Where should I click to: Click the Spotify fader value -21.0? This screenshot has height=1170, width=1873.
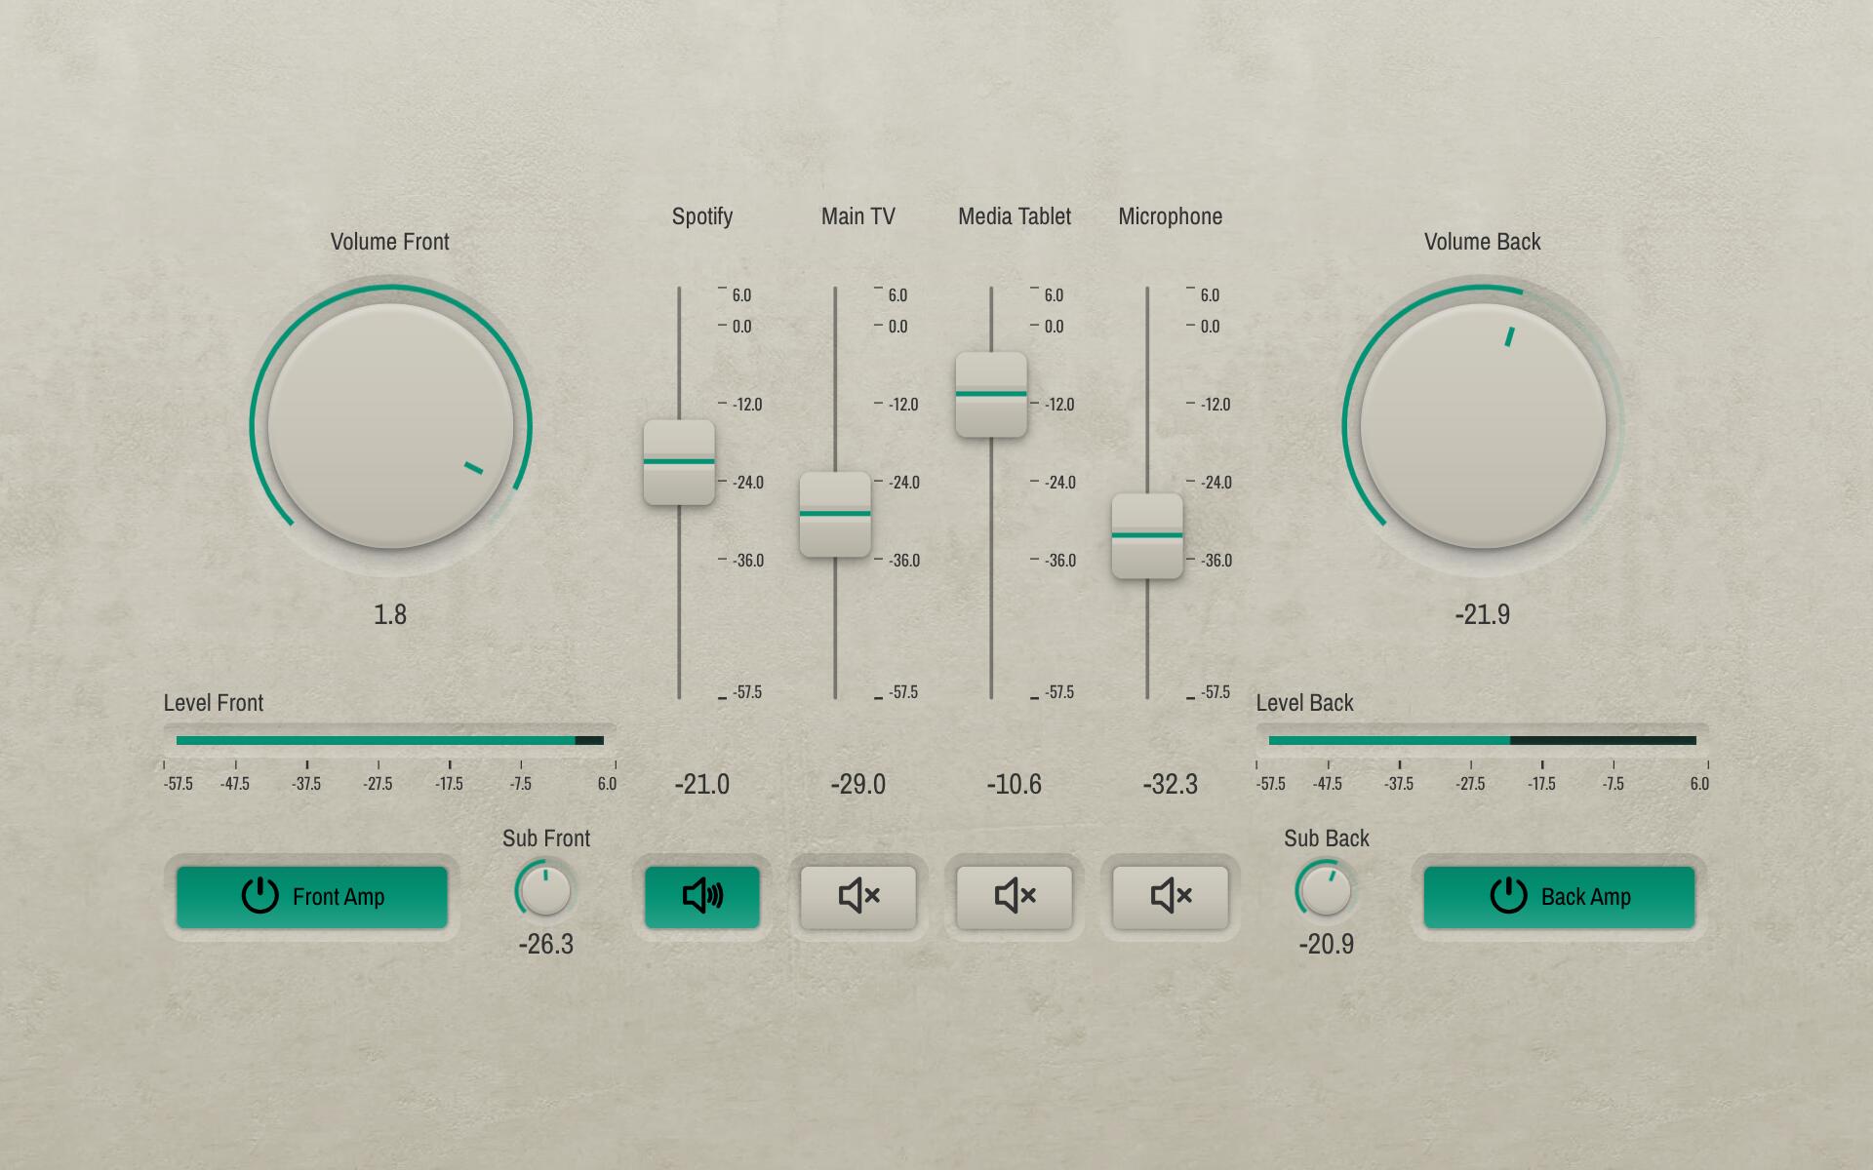point(702,784)
